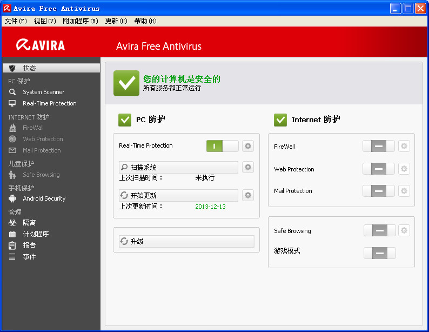The height and width of the screenshot is (332, 429).
Task: Click the Safe Browsing family icon in sidebar
Action: (12, 175)
